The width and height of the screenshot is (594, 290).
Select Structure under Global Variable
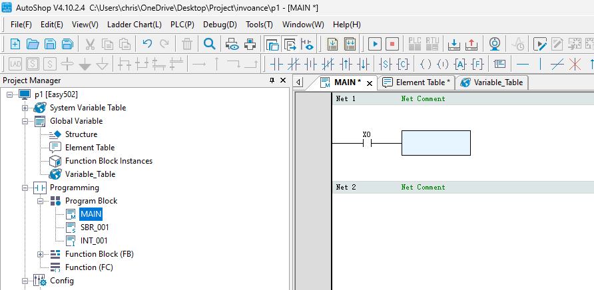pyautogui.click(x=81, y=134)
